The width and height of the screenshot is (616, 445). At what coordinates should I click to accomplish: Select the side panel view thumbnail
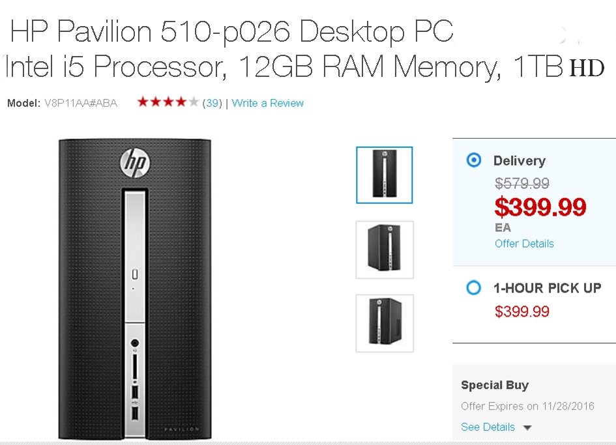pos(385,323)
